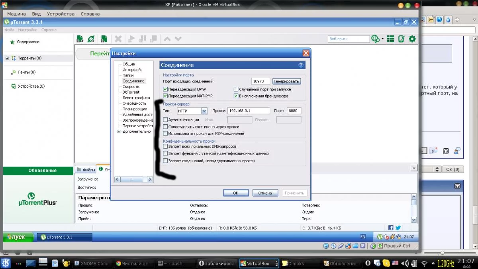Click the KDE application launcher icon
Screen dimensions: 478x269
click(6, 263)
